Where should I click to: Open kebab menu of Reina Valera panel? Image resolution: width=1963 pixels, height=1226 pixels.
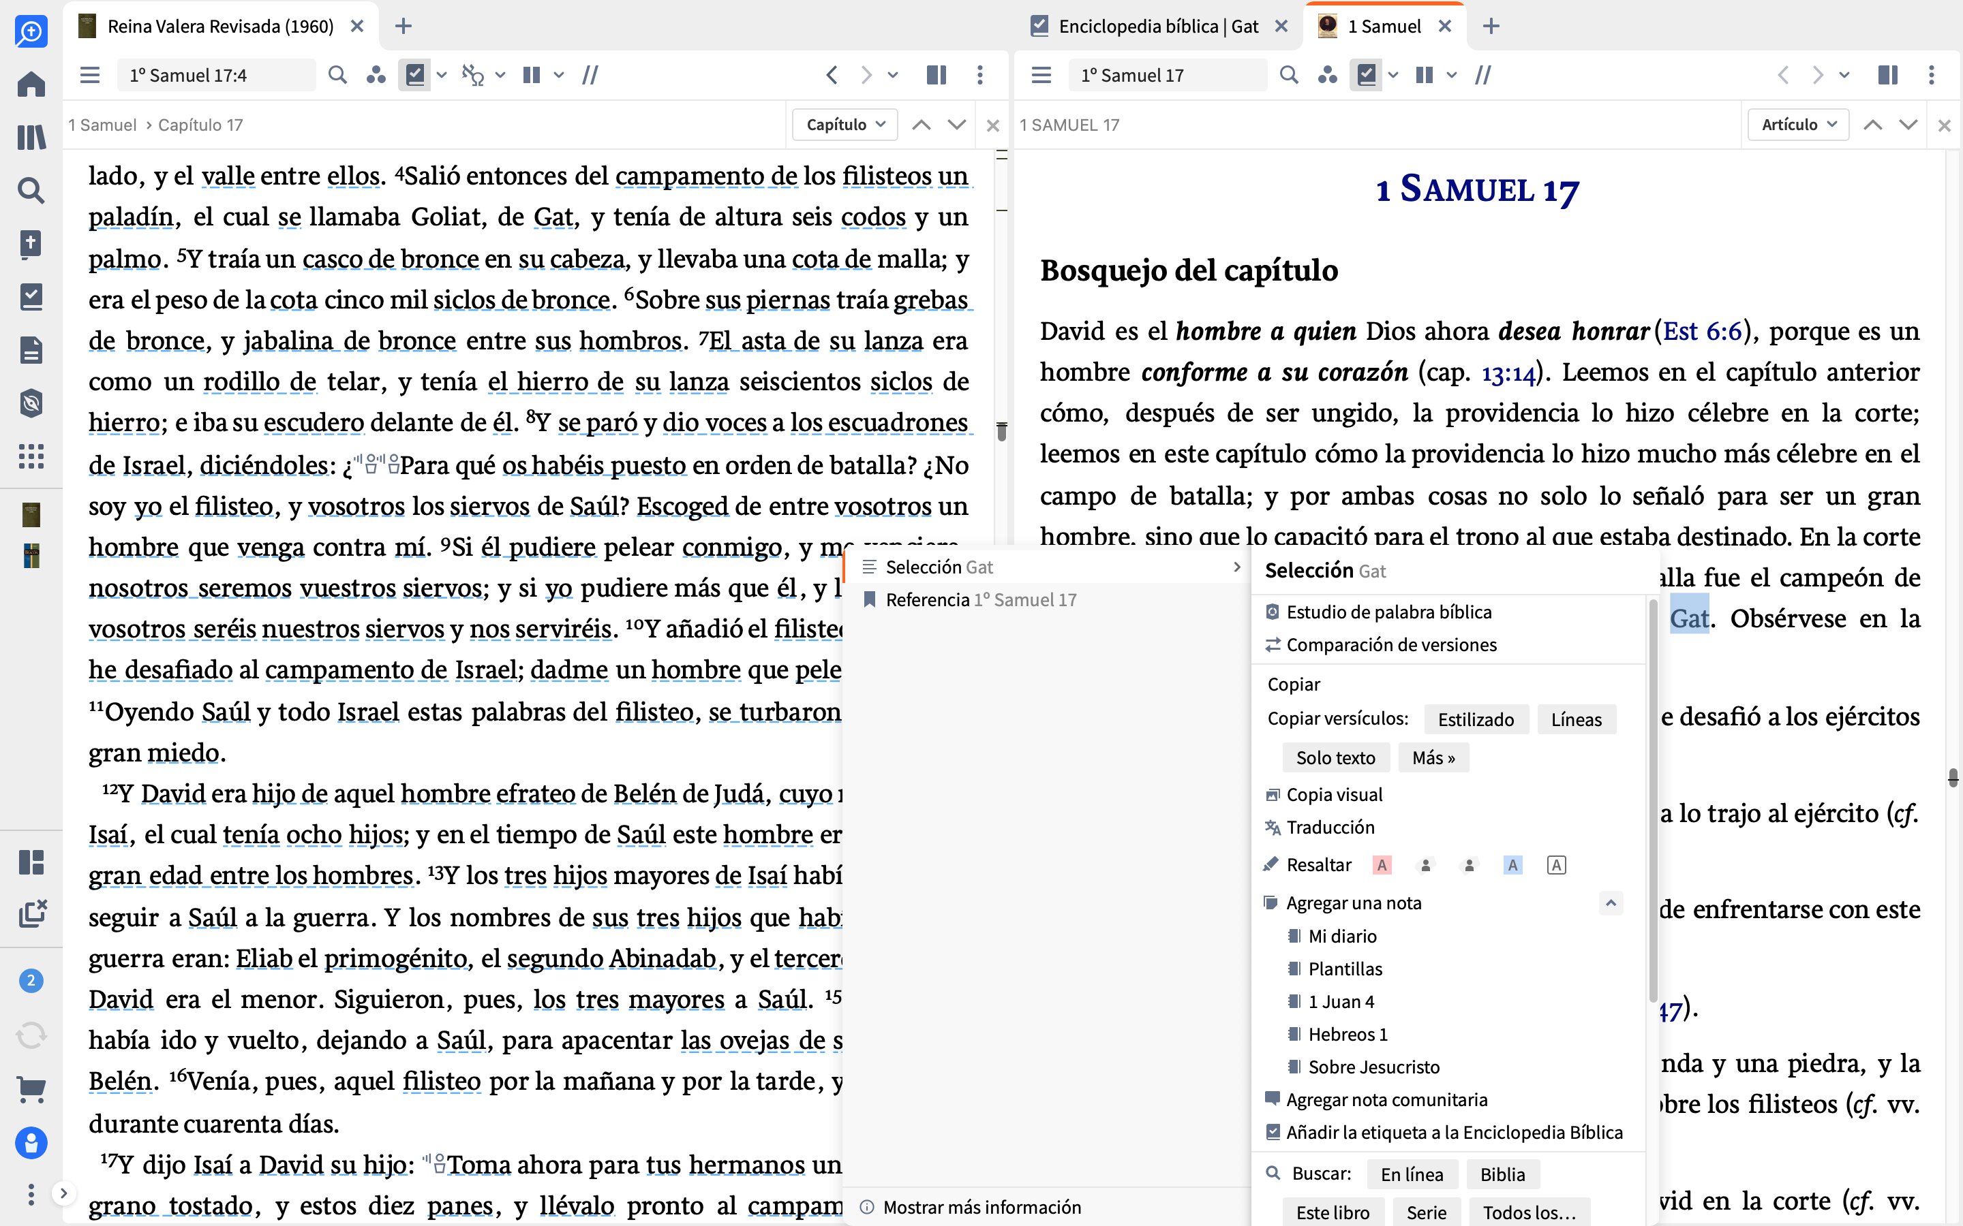pos(980,76)
